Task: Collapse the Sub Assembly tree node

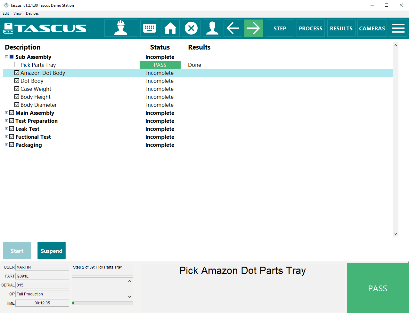Action: point(6,57)
